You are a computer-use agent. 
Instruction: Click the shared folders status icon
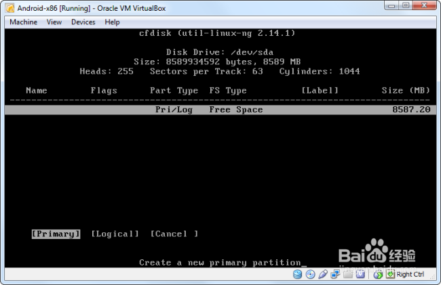pos(348,274)
